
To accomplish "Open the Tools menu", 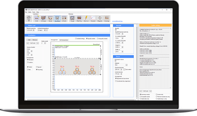I will [x=34, y=12].
